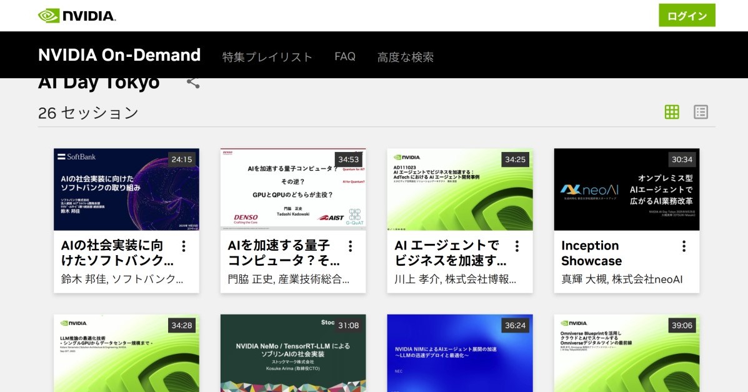Play the DENSO quantum computer session video
Viewport: 748px width, 392px height.
293,189
